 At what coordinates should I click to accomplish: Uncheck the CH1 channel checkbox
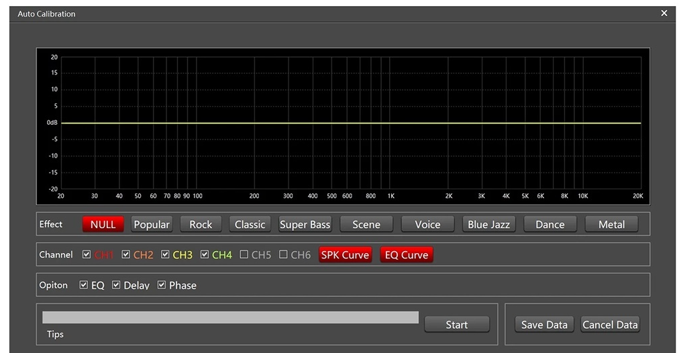tap(87, 255)
